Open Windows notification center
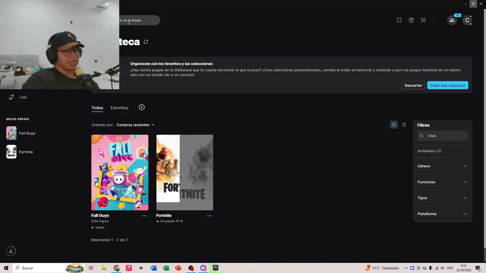This screenshot has height=273, width=486. (478, 268)
